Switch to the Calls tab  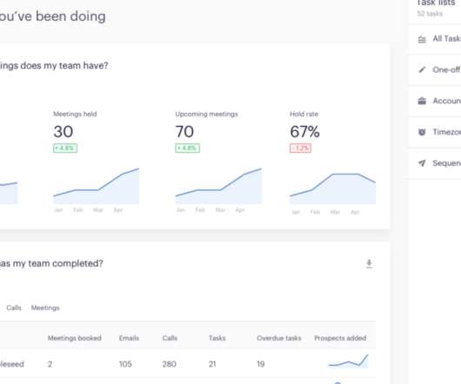[x=14, y=308]
